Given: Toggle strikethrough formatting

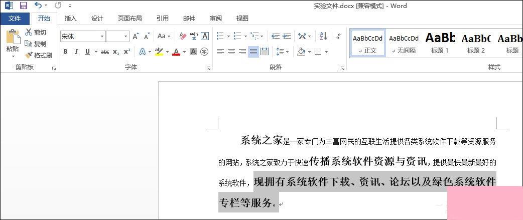Looking at the screenshot, I should pos(105,52).
